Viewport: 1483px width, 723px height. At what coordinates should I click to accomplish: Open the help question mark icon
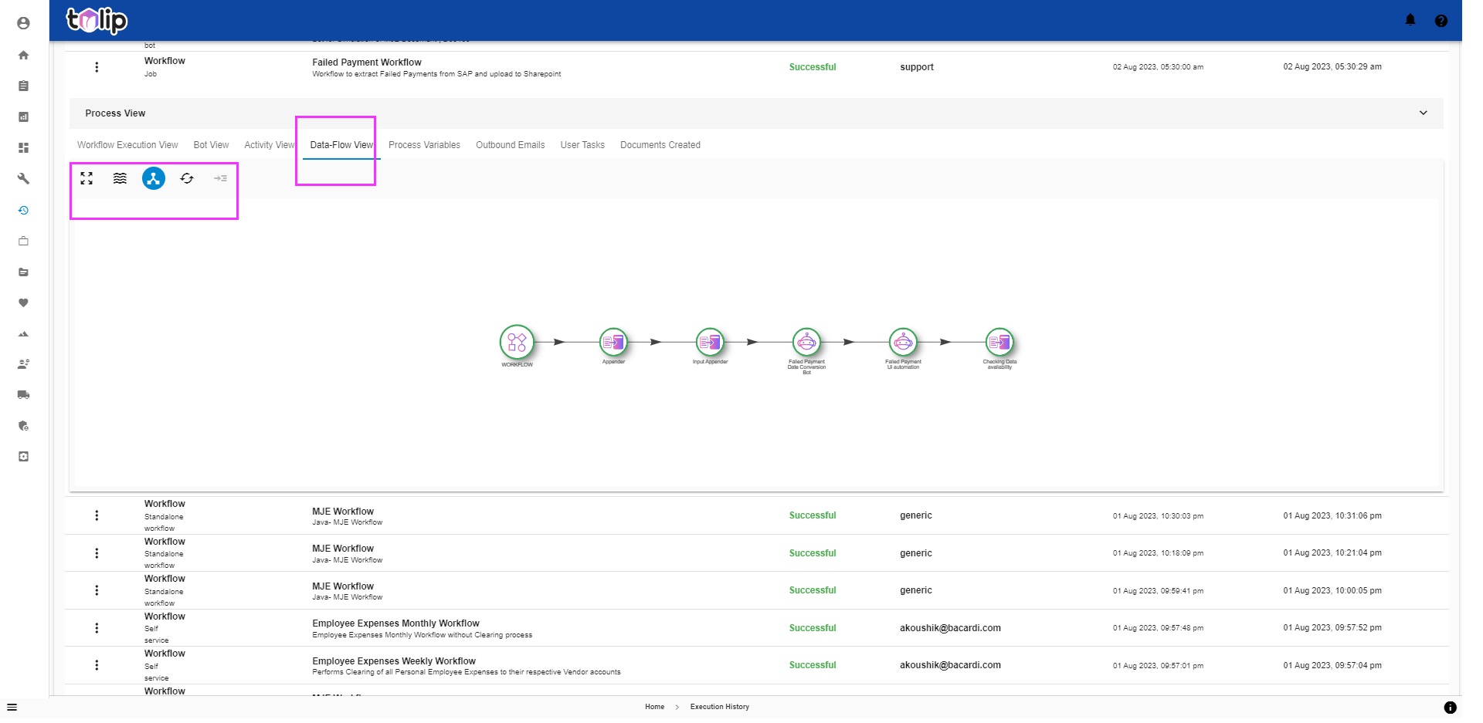coord(1441,21)
